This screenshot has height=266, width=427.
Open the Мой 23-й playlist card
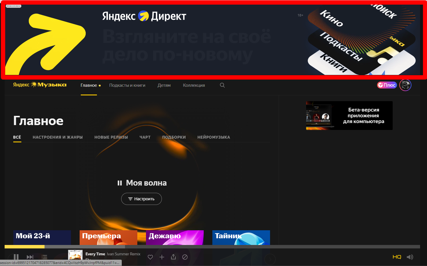pos(42,237)
